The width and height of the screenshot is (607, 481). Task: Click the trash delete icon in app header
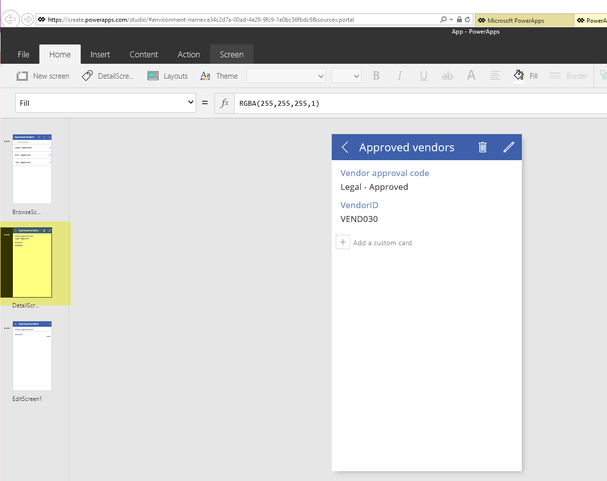coord(482,147)
